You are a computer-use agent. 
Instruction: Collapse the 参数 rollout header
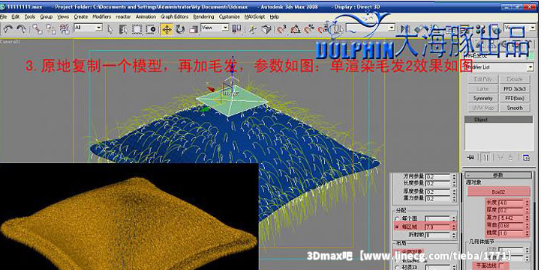pos(498,175)
